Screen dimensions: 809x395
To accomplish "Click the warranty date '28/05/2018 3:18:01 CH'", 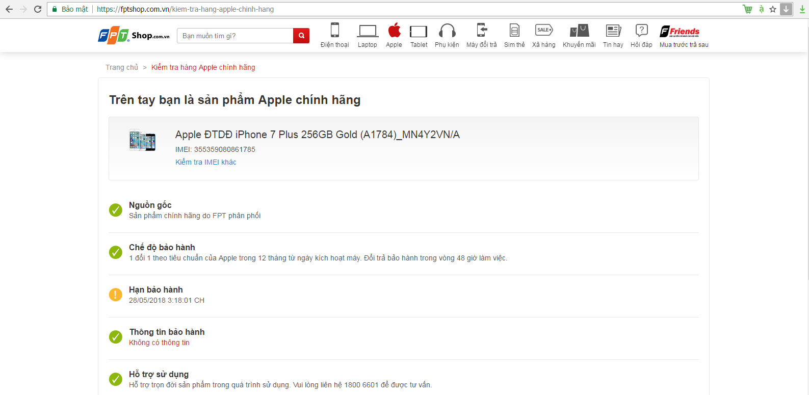I will 167,300.
